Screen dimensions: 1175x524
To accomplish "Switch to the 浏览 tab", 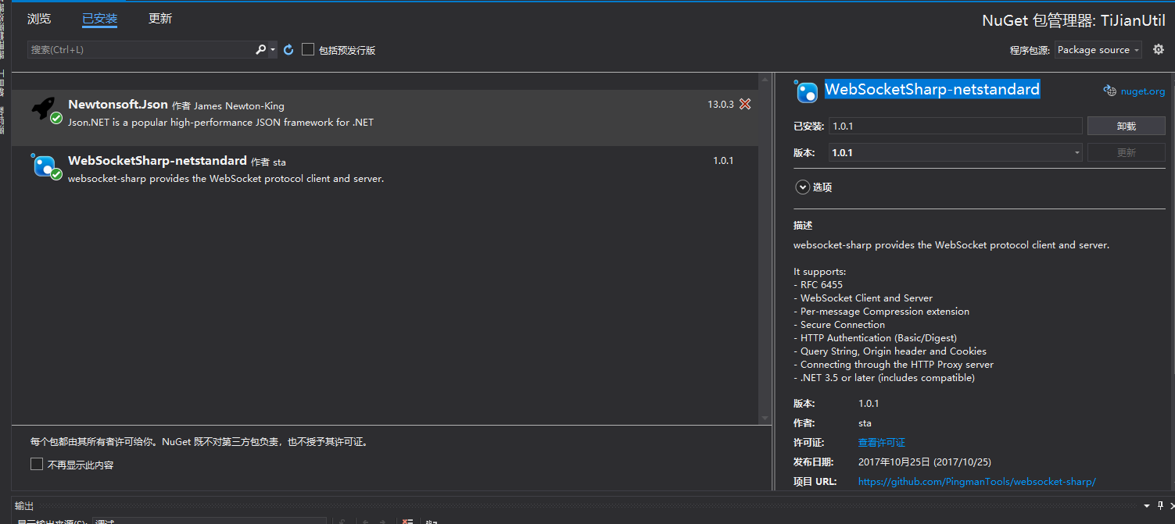I will pyautogui.click(x=39, y=19).
